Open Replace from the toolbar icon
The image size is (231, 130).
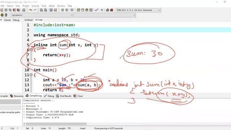point(45,10)
